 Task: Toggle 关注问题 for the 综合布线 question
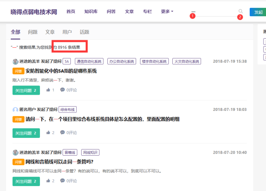pos(26,133)
